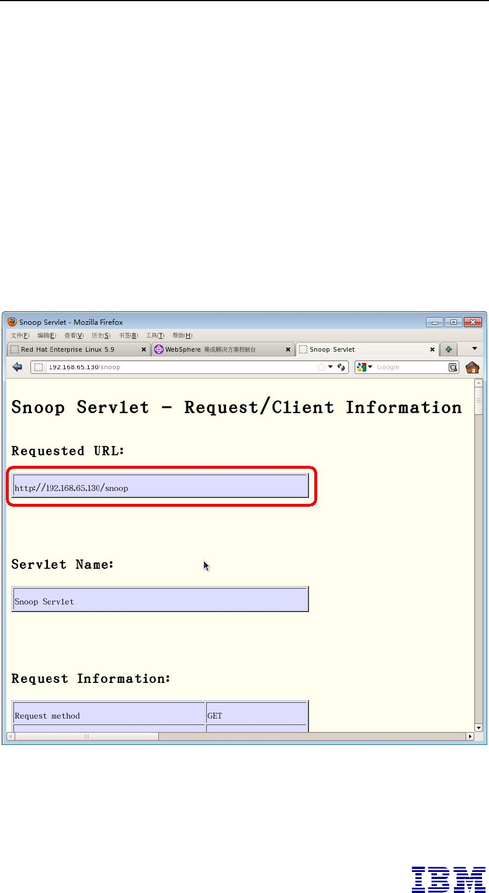
Task: Click the vertical scrollbar thumb
Action: [x=479, y=401]
